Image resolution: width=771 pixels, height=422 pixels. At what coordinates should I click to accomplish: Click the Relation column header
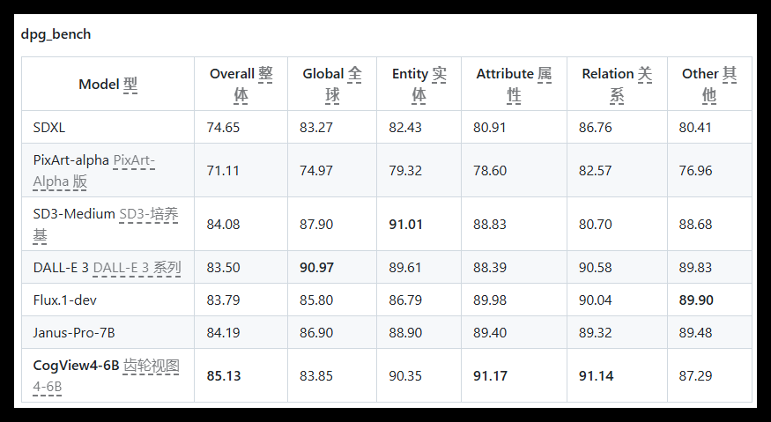click(x=617, y=84)
